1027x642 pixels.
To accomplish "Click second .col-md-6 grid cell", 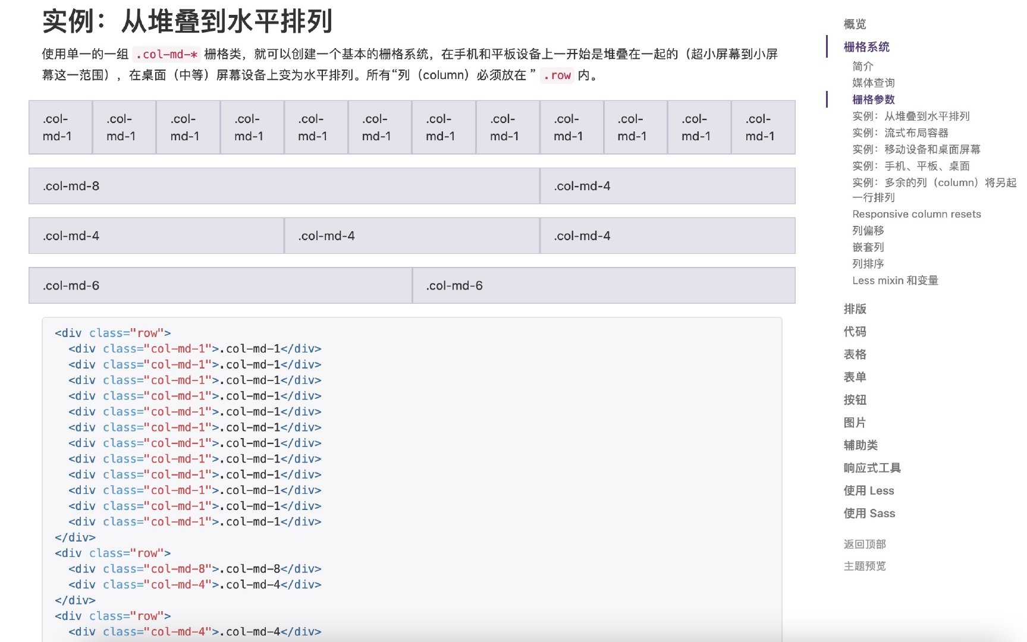I will pyautogui.click(x=604, y=286).
